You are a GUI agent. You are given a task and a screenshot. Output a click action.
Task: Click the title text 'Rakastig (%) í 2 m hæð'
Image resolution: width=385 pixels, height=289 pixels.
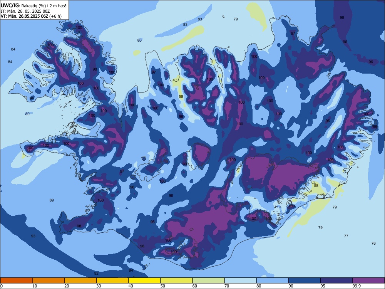pos(44,6)
